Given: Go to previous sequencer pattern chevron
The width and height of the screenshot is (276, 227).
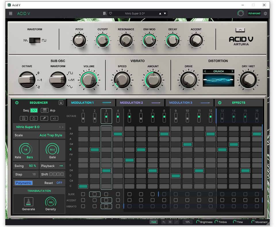Looking at the screenshot, I should coord(60,127).
